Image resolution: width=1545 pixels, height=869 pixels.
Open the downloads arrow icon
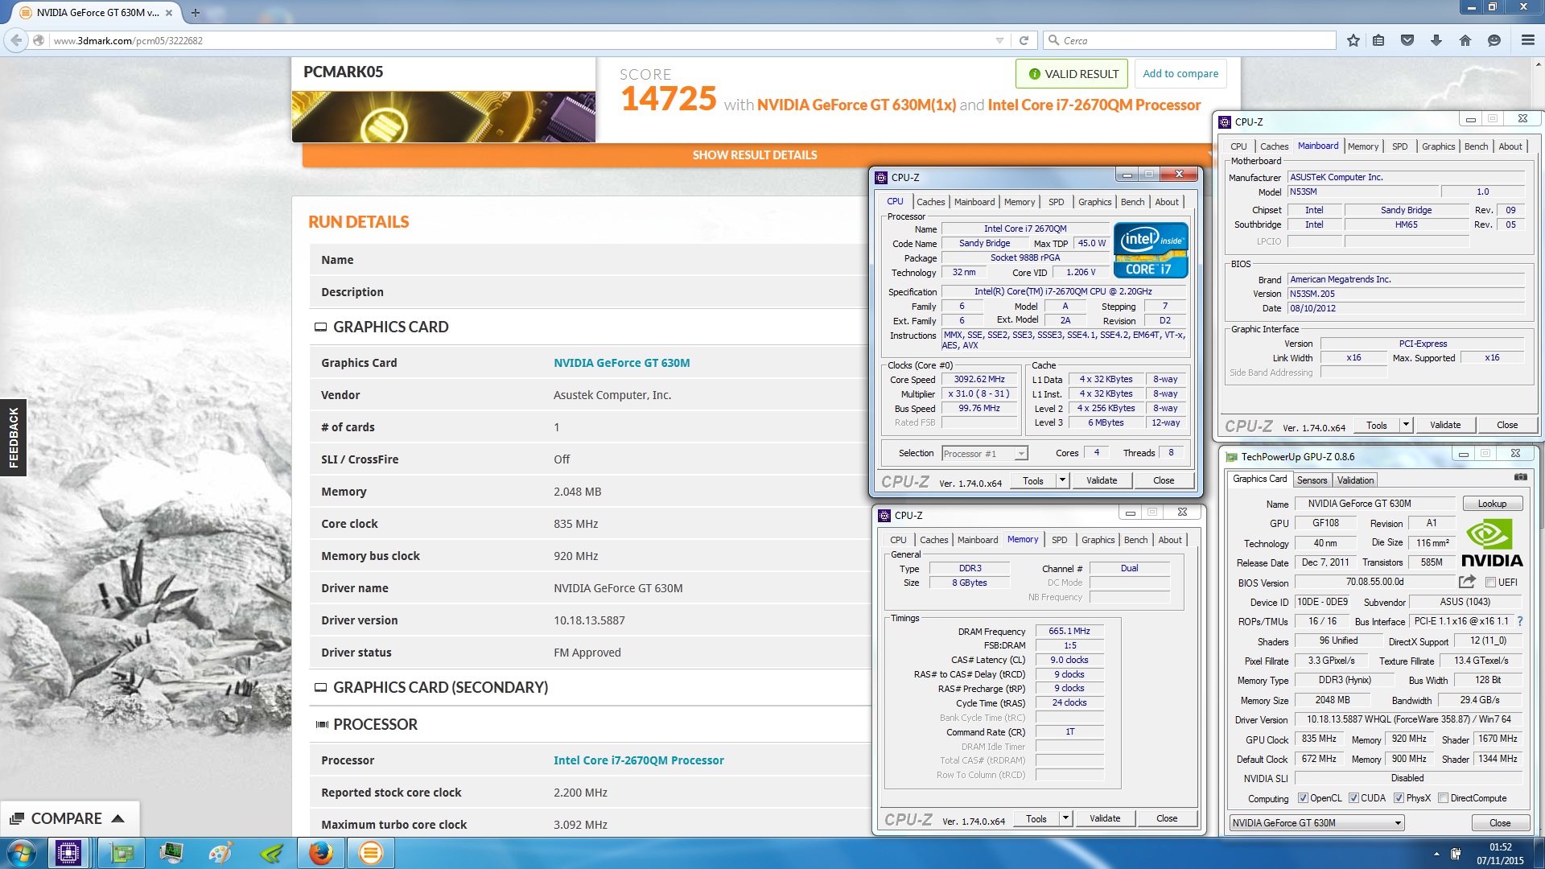[1436, 40]
